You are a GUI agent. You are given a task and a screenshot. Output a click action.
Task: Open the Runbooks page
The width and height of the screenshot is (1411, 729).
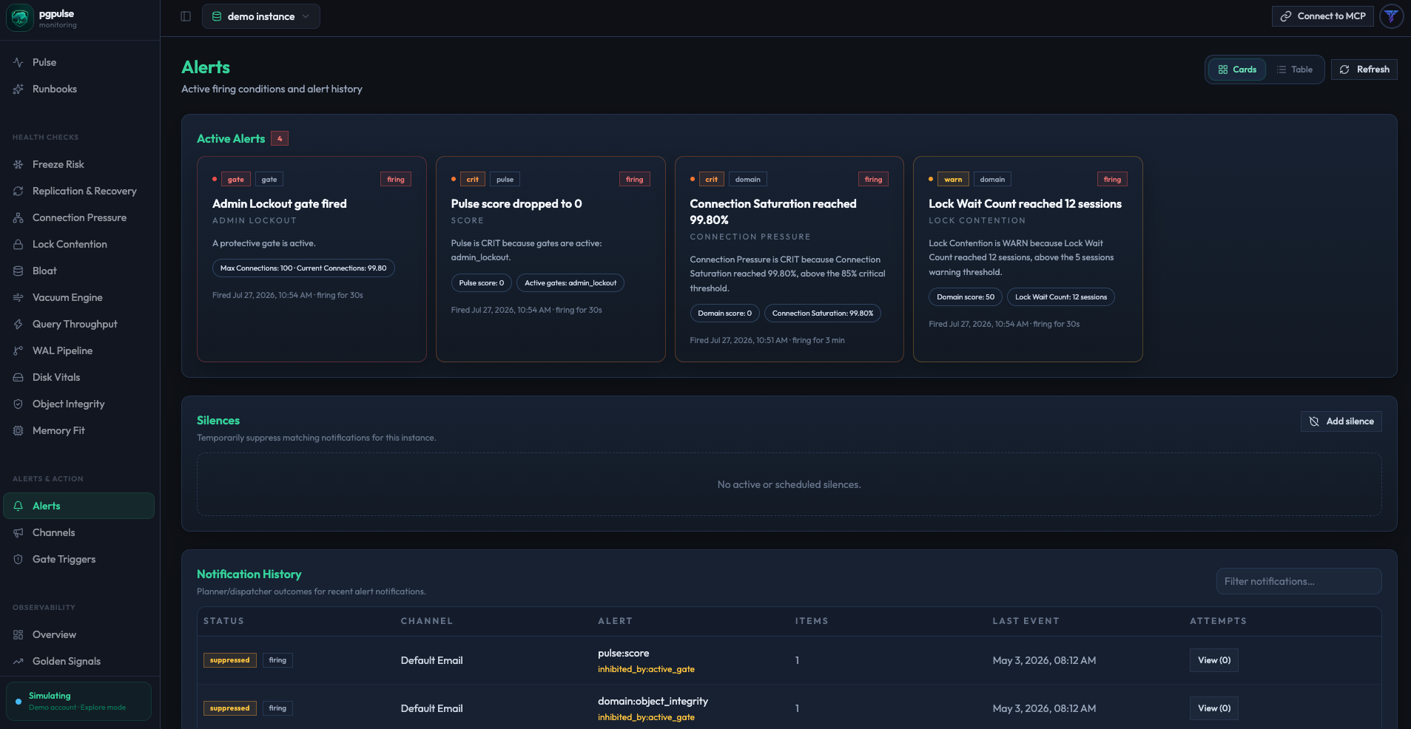click(x=80, y=89)
